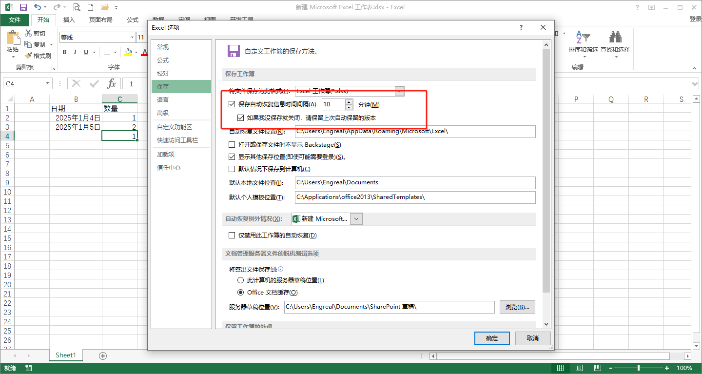
Task: Open the AutoRecover exceptions workbook dropdown
Action: pyautogui.click(x=356, y=219)
